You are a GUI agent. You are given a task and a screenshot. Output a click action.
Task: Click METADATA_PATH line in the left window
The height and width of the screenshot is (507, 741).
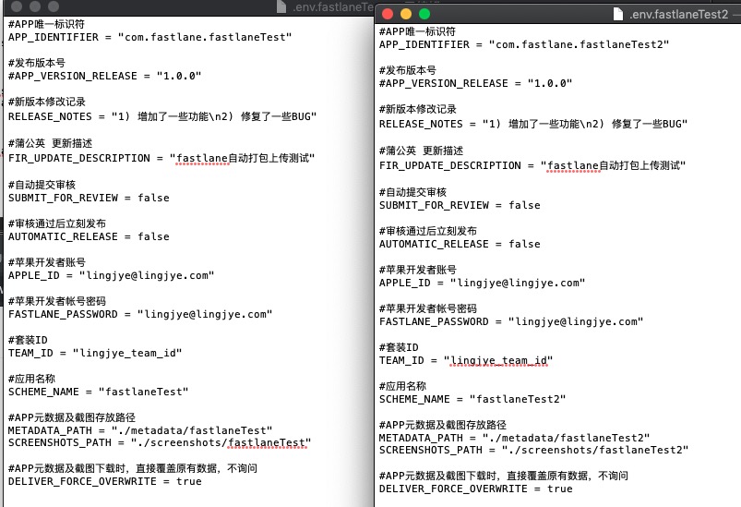click(x=140, y=431)
